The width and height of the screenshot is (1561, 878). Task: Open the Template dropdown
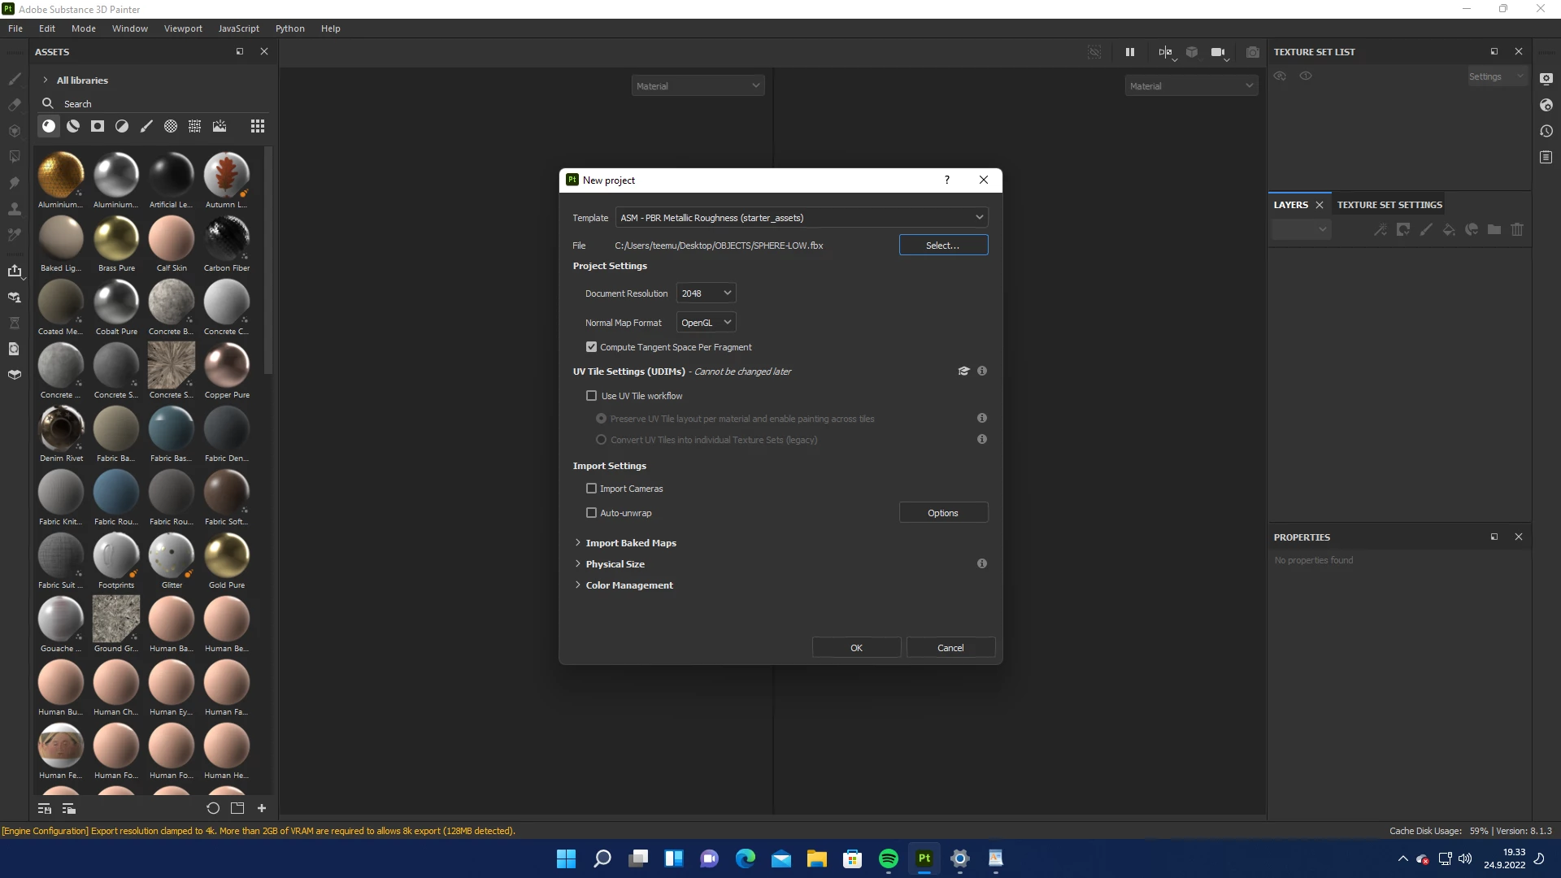pyautogui.click(x=802, y=218)
